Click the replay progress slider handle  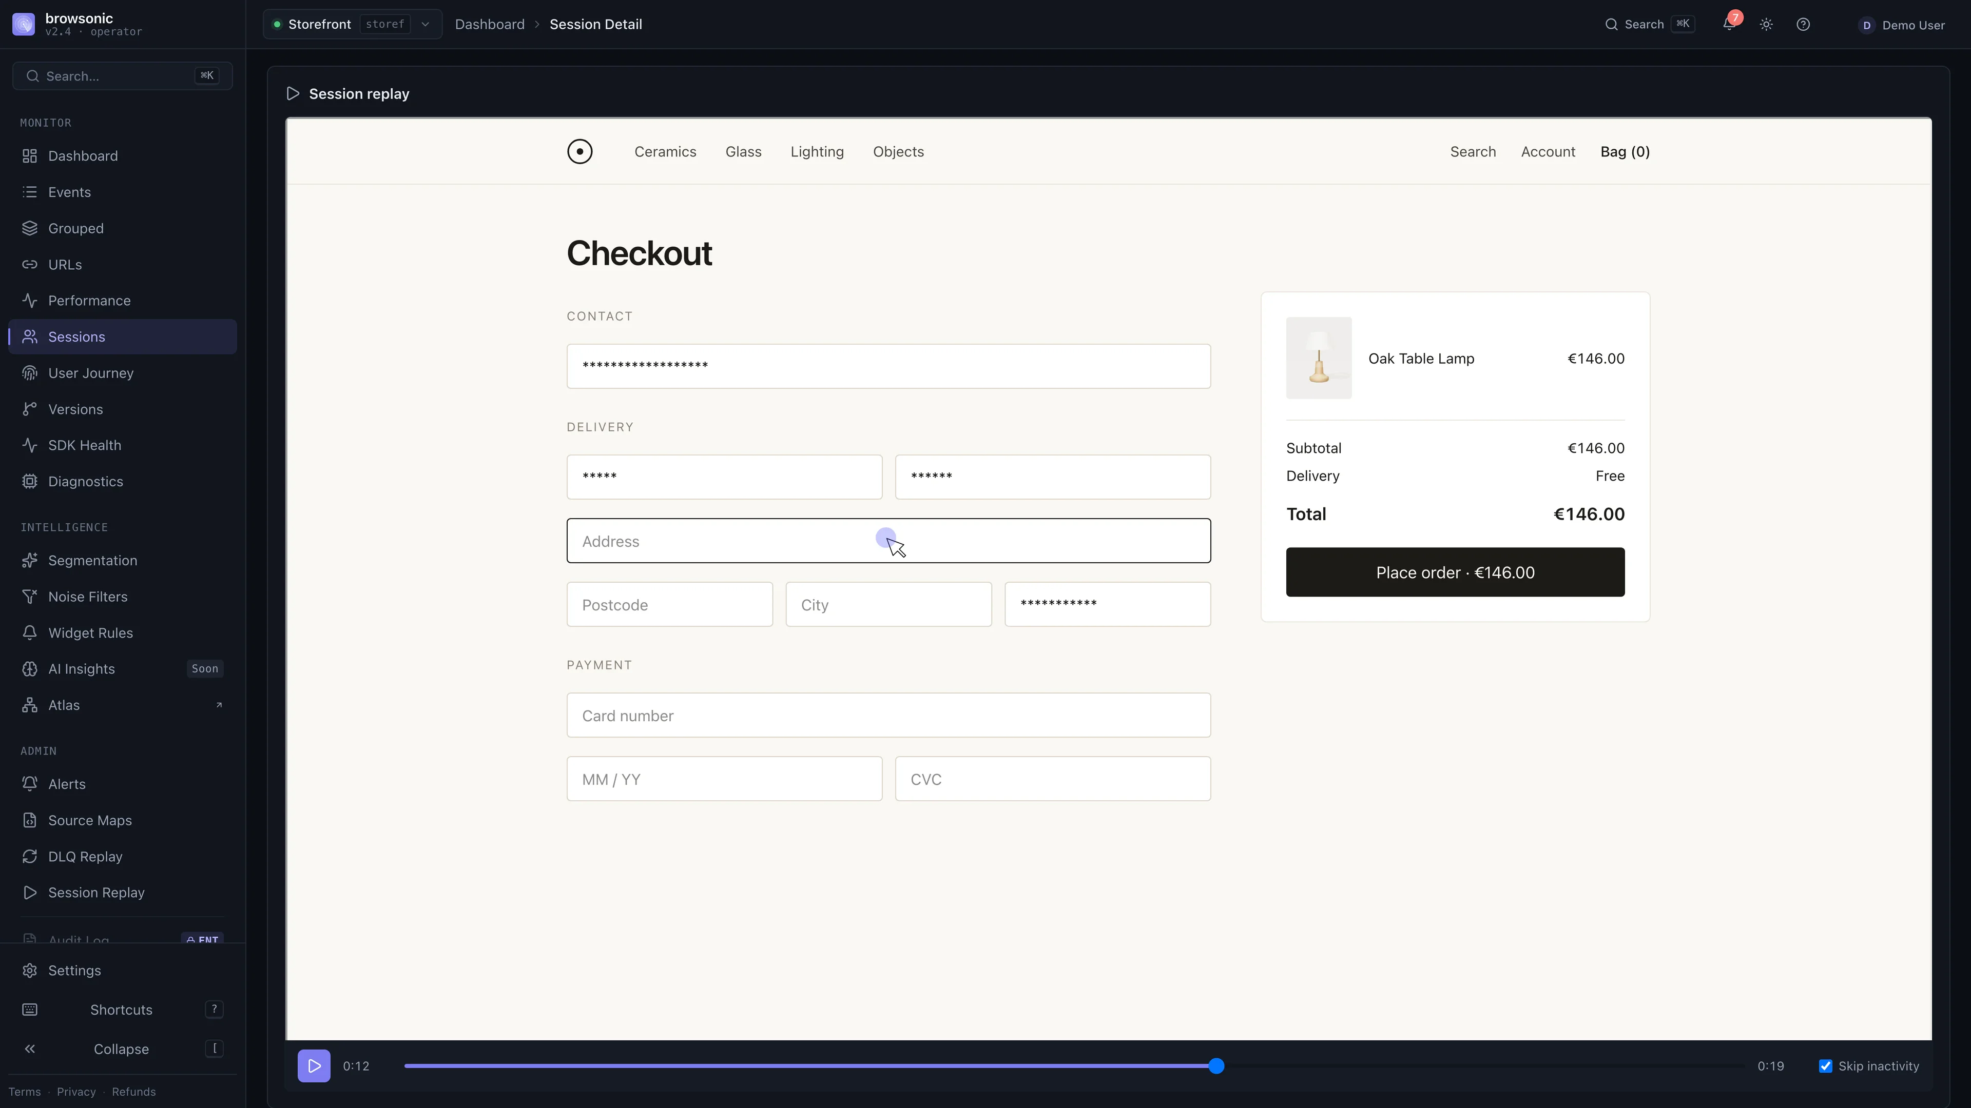pos(1216,1066)
